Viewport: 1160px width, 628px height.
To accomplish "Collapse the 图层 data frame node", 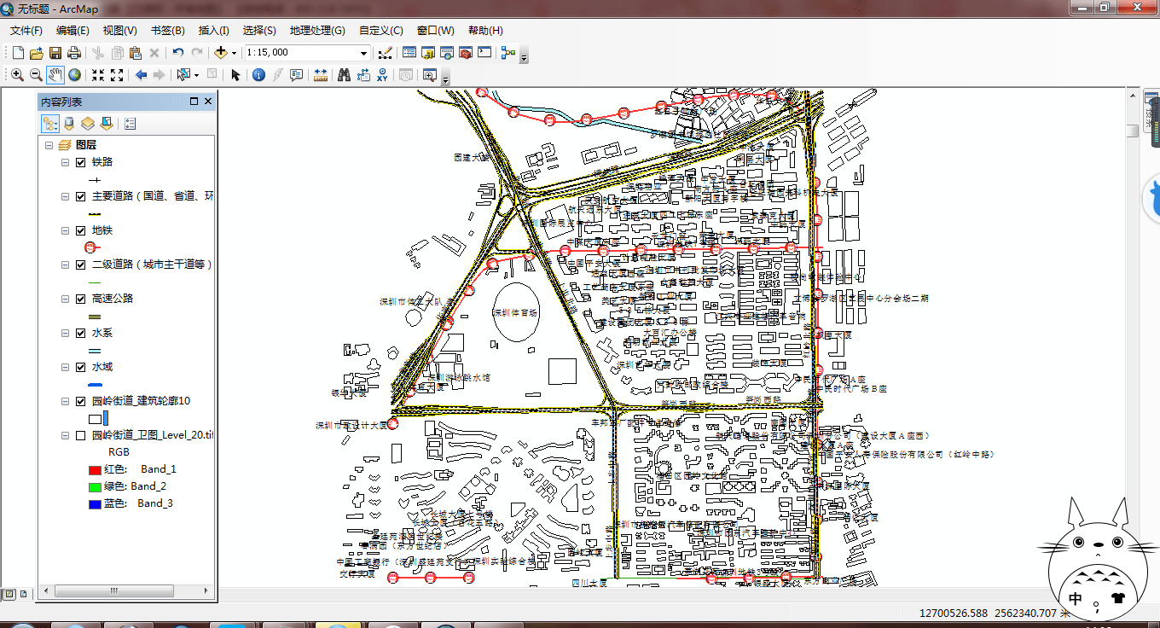I will pos(49,145).
